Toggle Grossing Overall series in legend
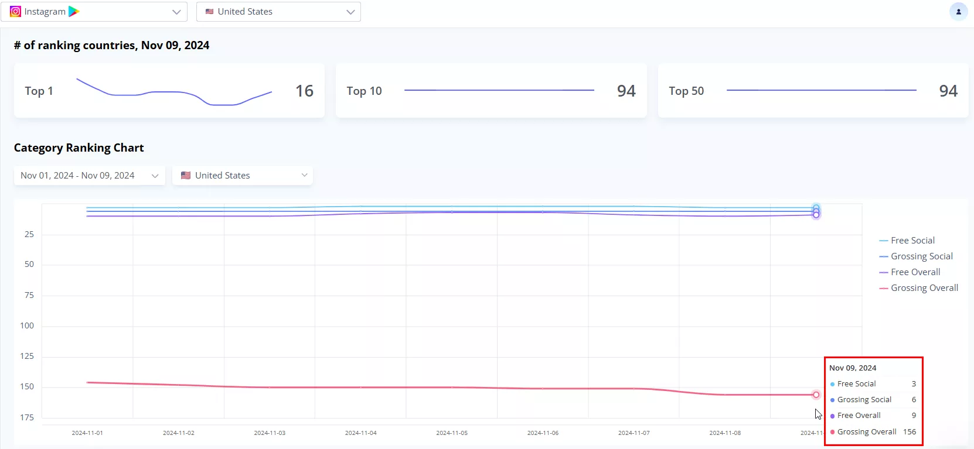The width and height of the screenshot is (974, 449). pyautogui.click(x=924, y=288)
